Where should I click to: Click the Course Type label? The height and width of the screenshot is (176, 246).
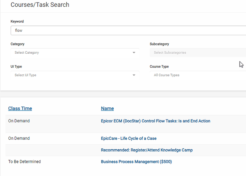pos(159,66)
